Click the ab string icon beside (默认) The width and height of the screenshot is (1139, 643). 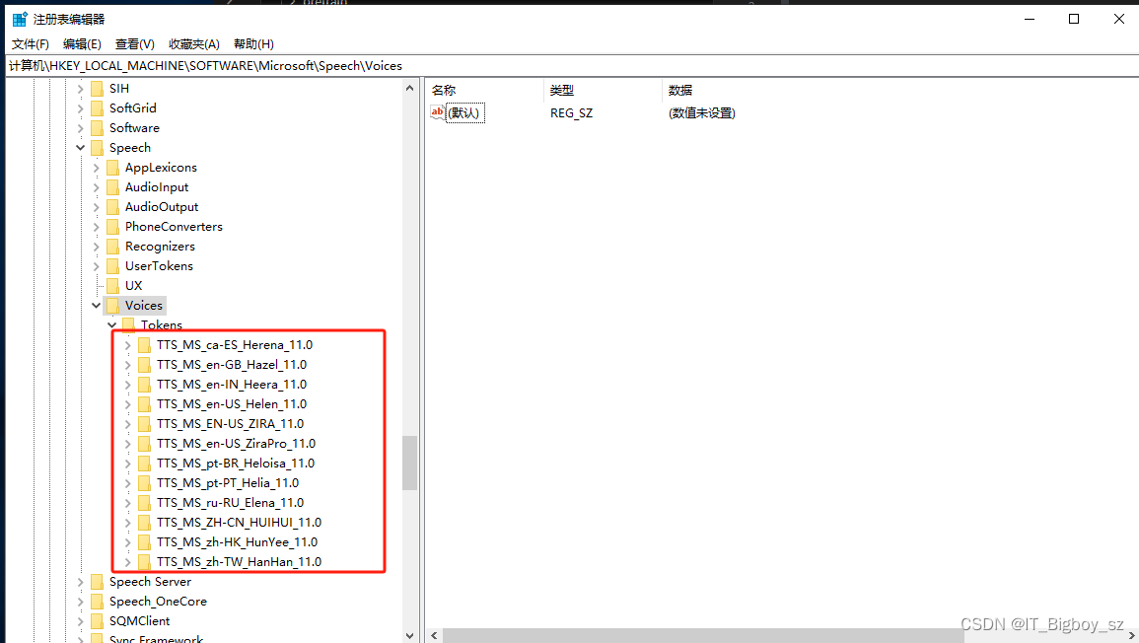tap(437, 112)
